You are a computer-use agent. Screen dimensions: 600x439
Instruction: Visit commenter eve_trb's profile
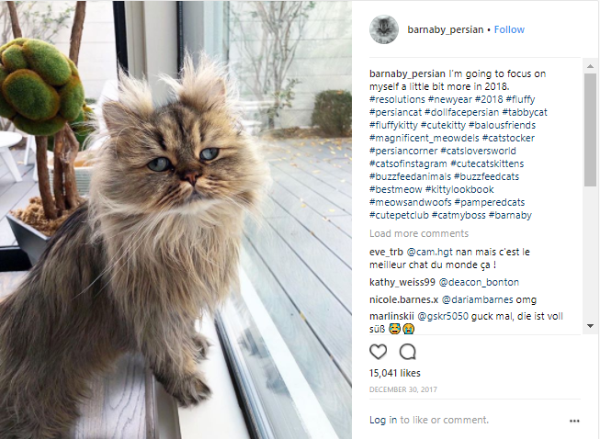coord(386,252)
